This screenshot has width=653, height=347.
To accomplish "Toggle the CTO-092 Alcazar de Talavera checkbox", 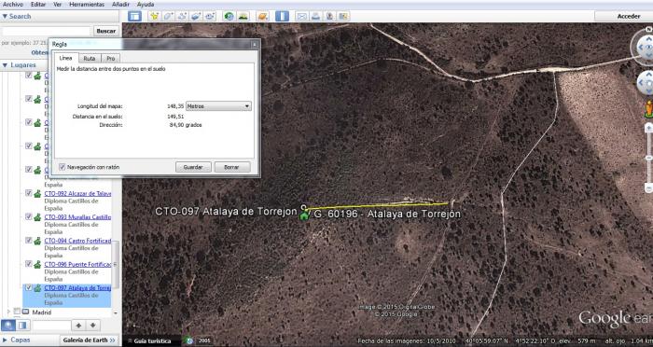I will click(x=28, y=193).
